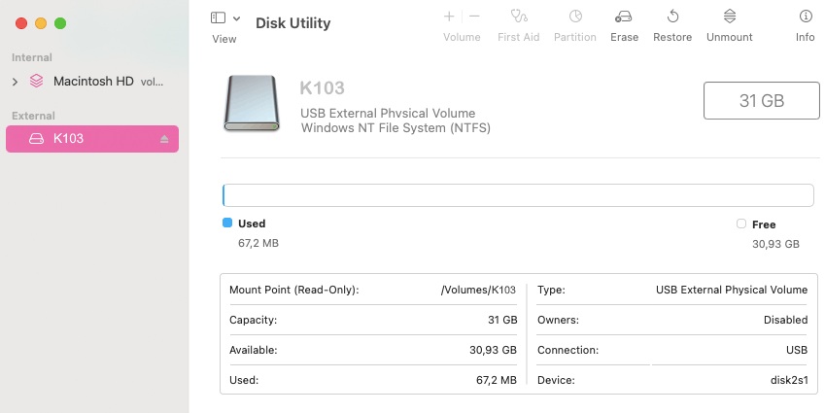This screenshot has height=413, width=825.
Task: Click the Owners 'Disabled' value
Action: (x=785, y=320)
